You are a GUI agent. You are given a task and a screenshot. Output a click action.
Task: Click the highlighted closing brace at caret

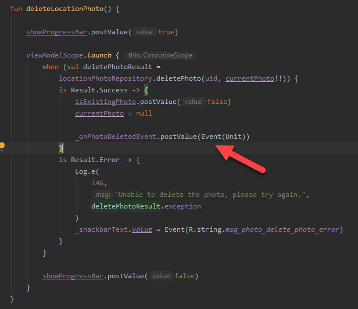point(60,148)
